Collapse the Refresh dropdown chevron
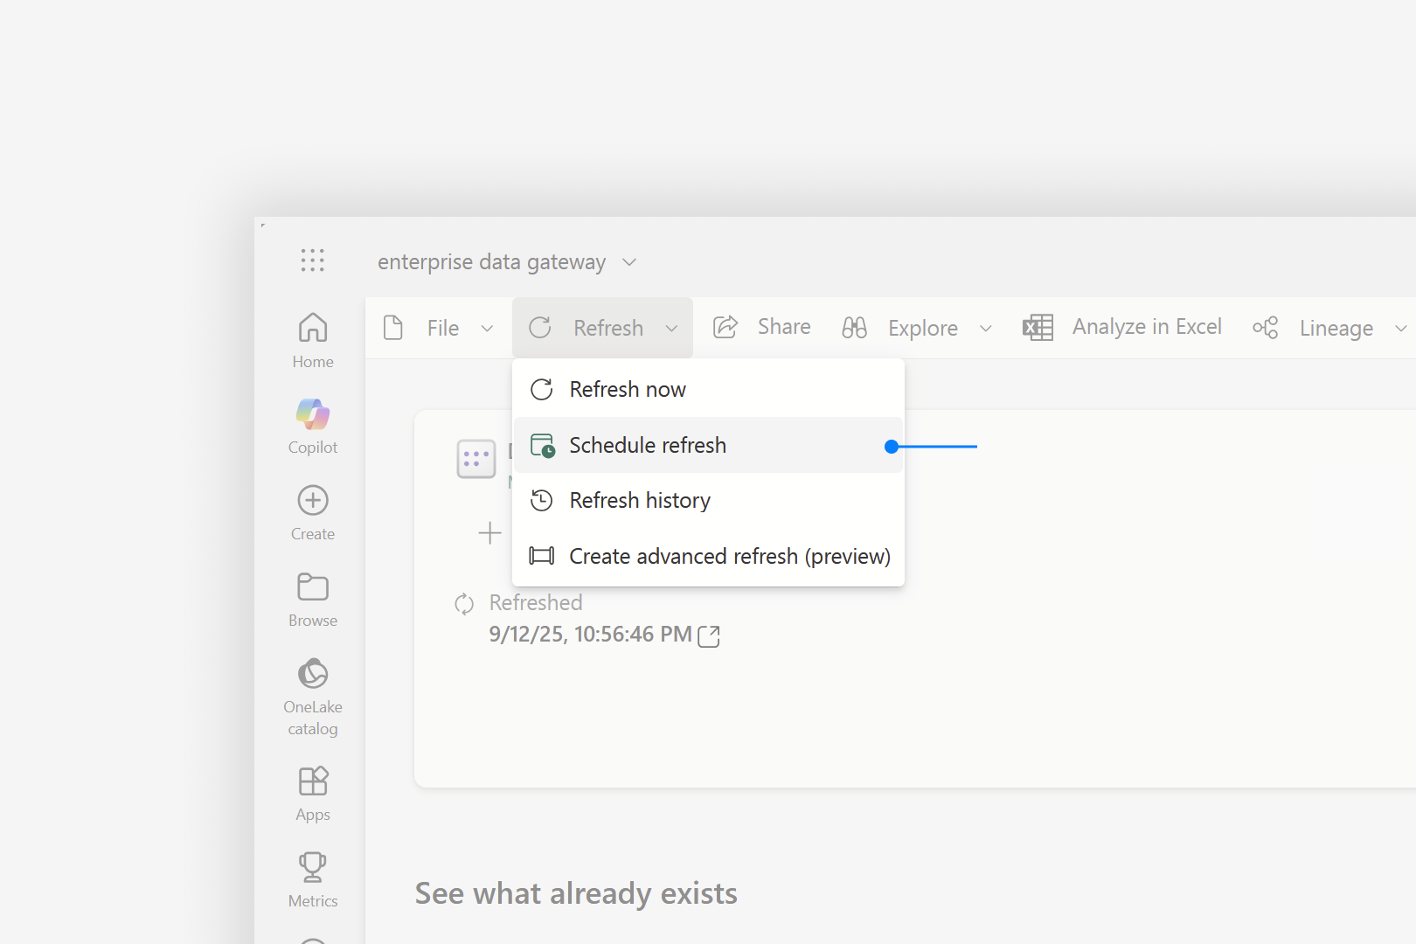 tap(671, 329)
